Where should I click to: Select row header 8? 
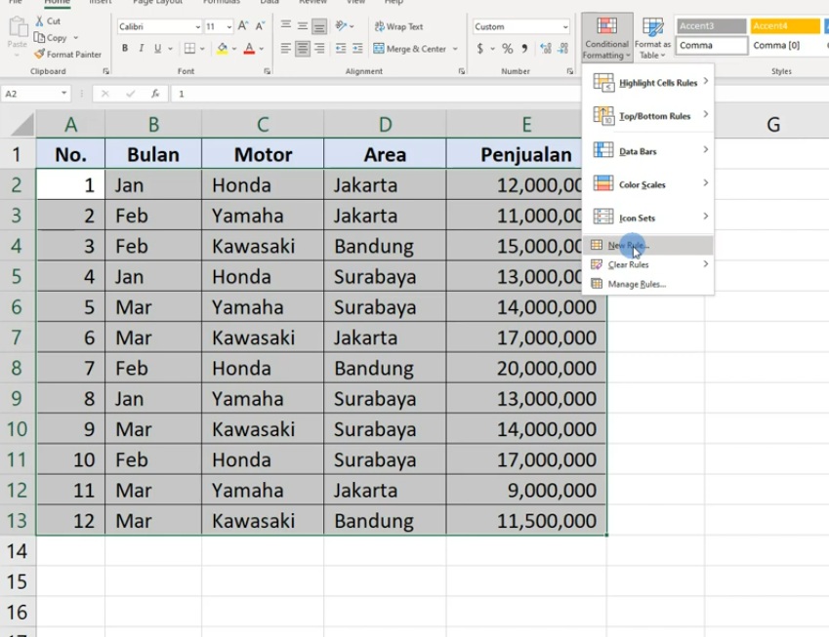coord(17,368)
